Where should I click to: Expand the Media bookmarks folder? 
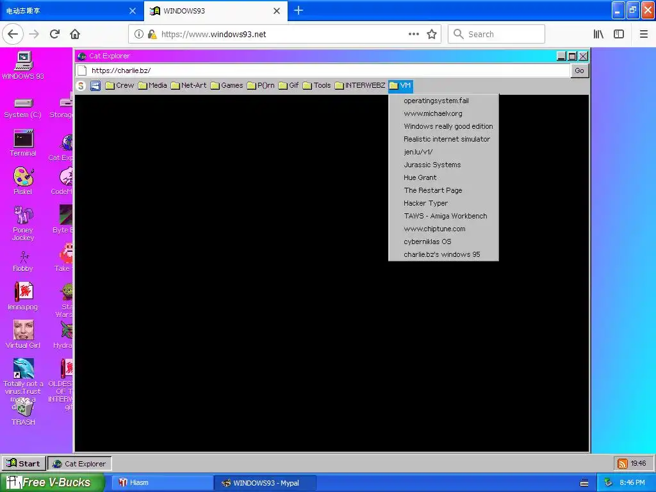click(152, 85)
